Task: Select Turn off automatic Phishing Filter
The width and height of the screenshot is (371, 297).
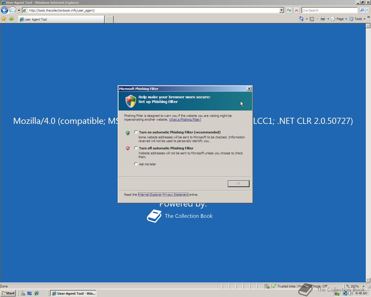Action: pos(136,148)
